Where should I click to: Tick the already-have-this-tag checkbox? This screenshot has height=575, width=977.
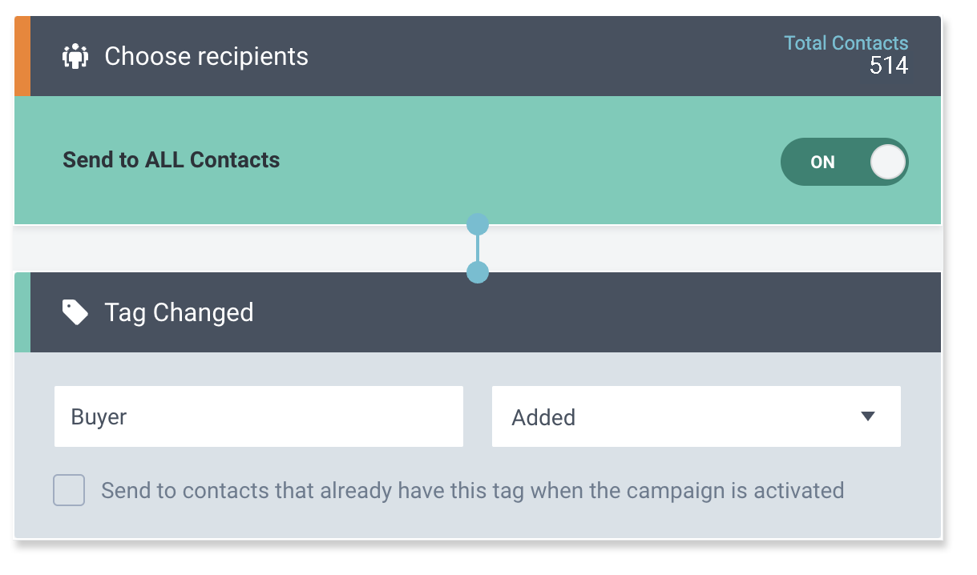coord(69,490)
